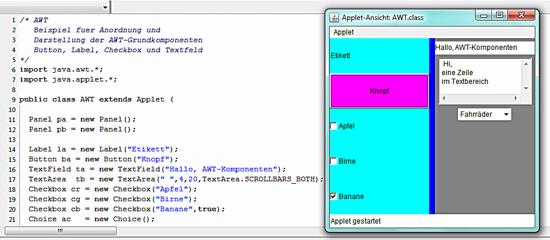
Task: Minimize the Applet-Ansicht window
Action: (484, 16)
